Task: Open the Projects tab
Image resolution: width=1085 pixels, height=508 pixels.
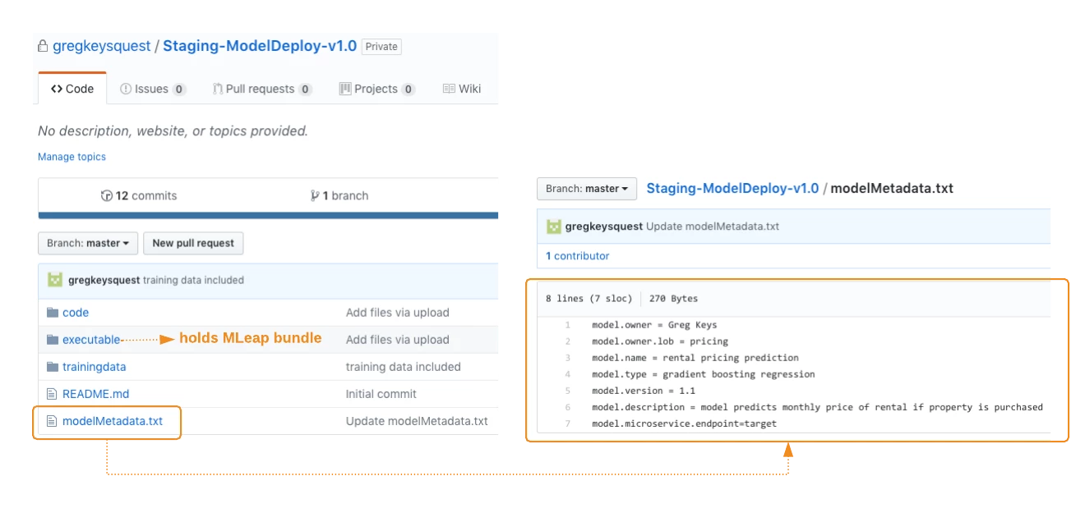Action: point(377,89)
